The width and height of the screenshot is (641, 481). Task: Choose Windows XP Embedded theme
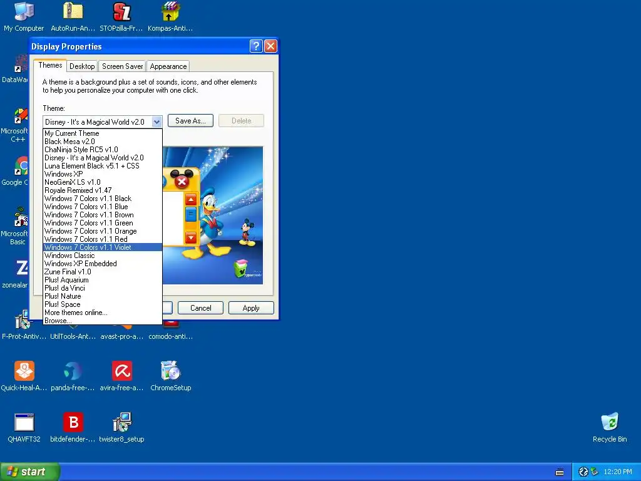coord(103,264)
